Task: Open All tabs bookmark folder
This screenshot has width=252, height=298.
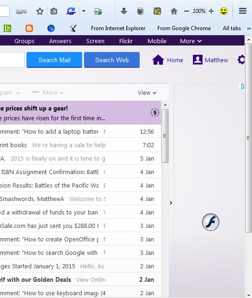Action: point(232,28)
